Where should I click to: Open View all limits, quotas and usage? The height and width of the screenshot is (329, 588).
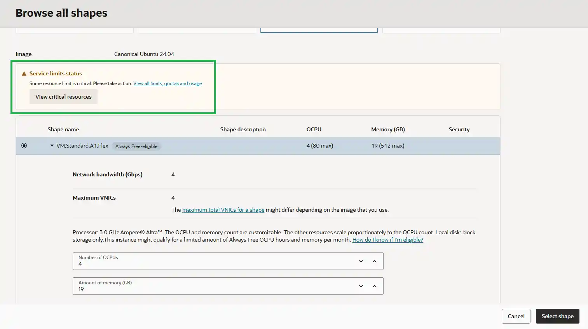coord(167,84)
